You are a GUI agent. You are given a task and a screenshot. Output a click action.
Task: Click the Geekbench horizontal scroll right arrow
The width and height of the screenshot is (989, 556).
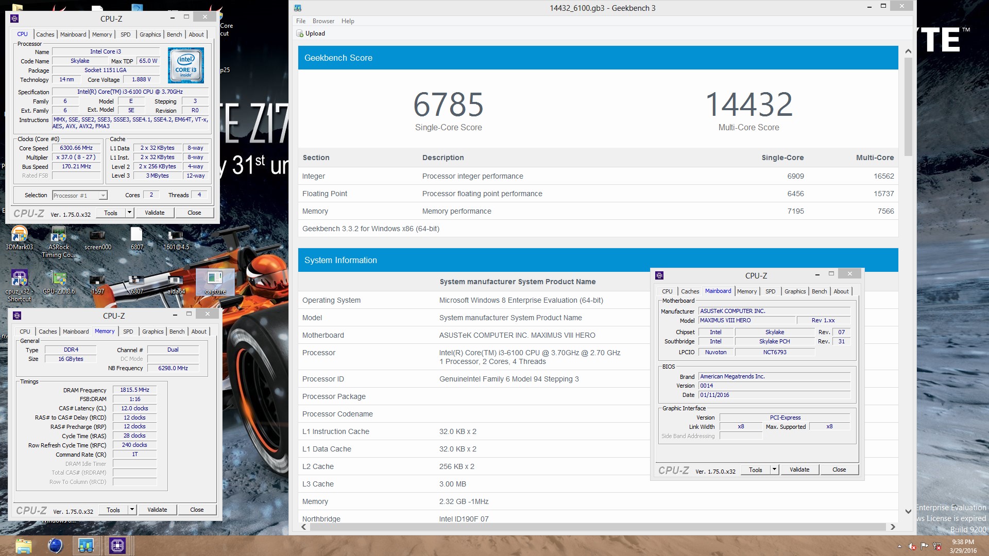coord(893,527)
